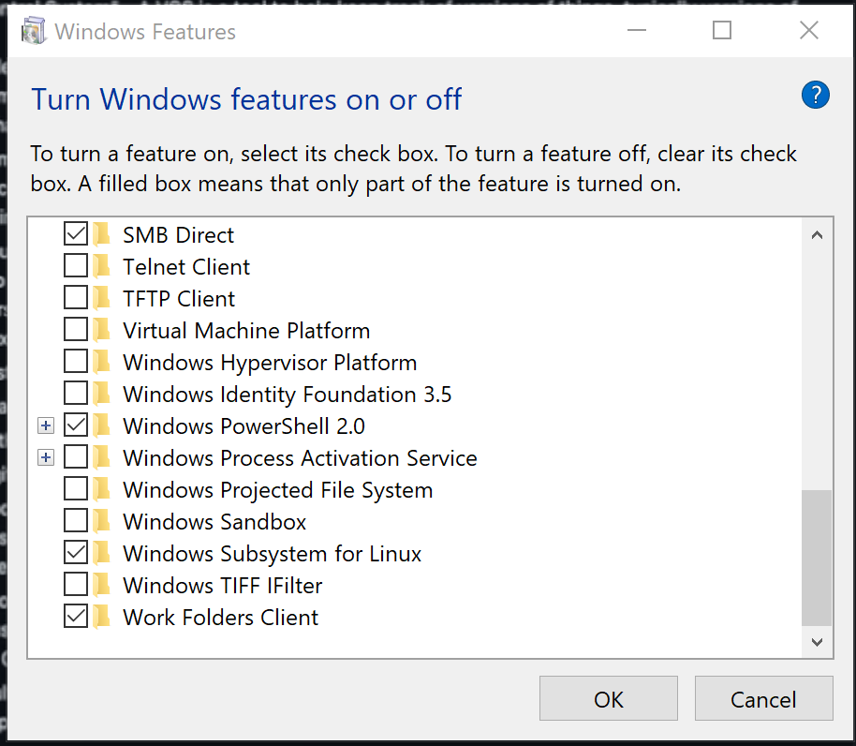Click the SMB Direct folder icon

101,235
